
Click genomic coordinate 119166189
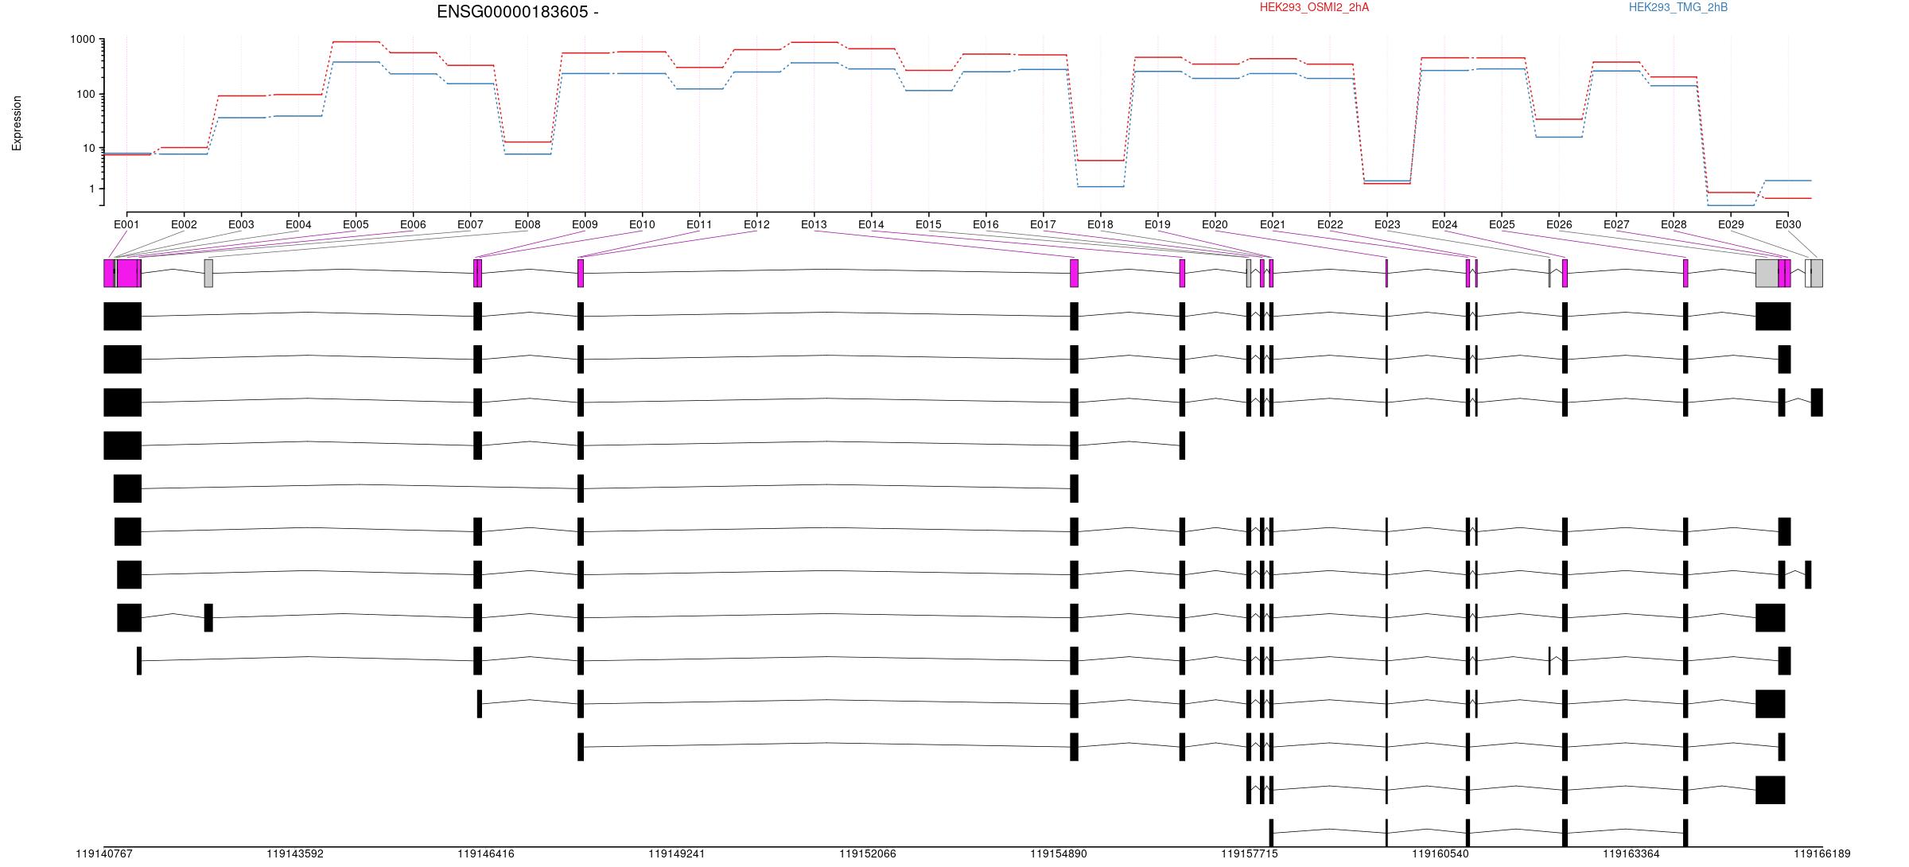pos(1822,853)
